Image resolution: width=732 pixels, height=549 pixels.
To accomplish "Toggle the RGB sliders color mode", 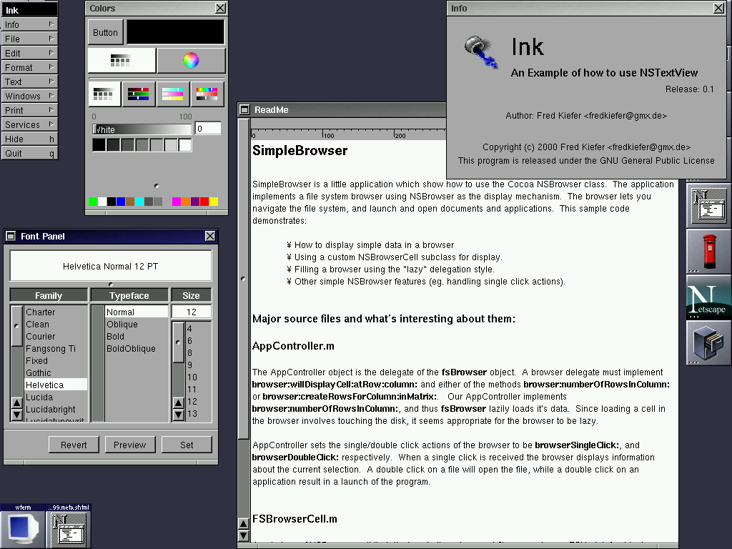I will pos(139,94).
